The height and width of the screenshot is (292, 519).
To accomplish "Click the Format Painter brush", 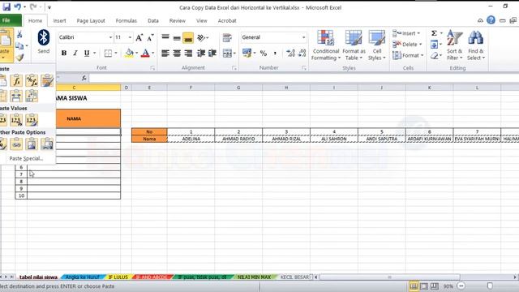I will tap(19, 58).
